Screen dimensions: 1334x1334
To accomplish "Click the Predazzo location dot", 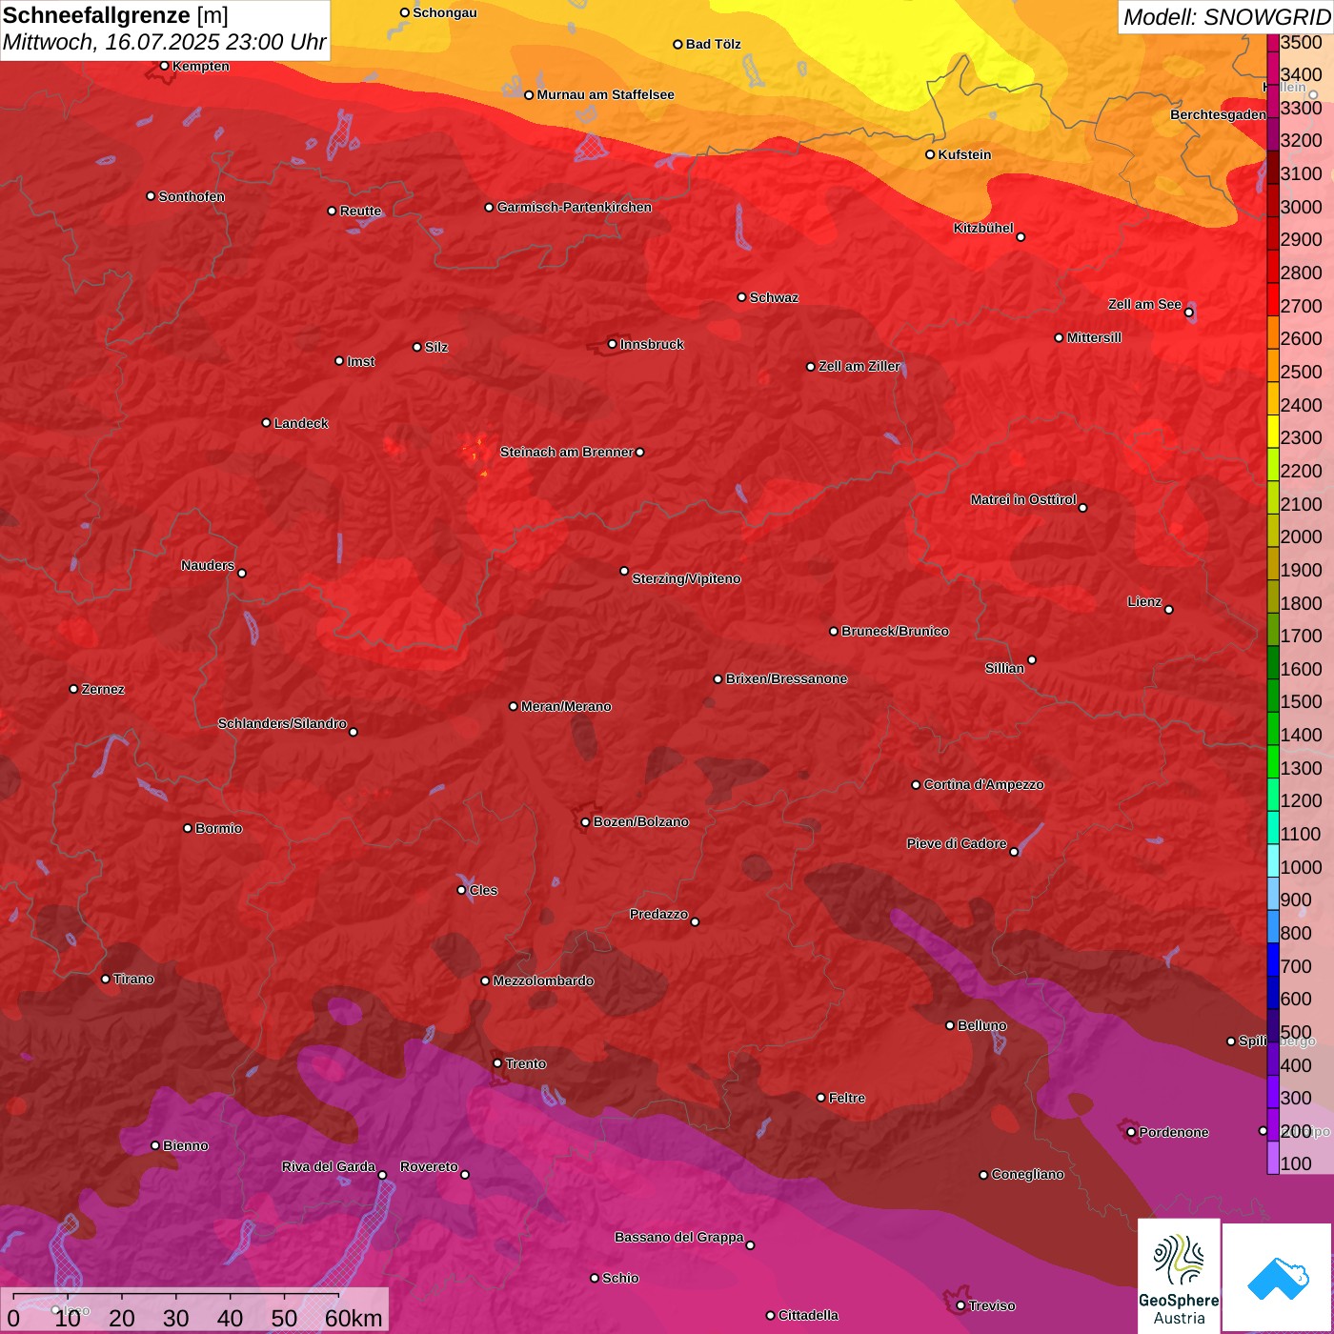I will click(x=695, y=922).
